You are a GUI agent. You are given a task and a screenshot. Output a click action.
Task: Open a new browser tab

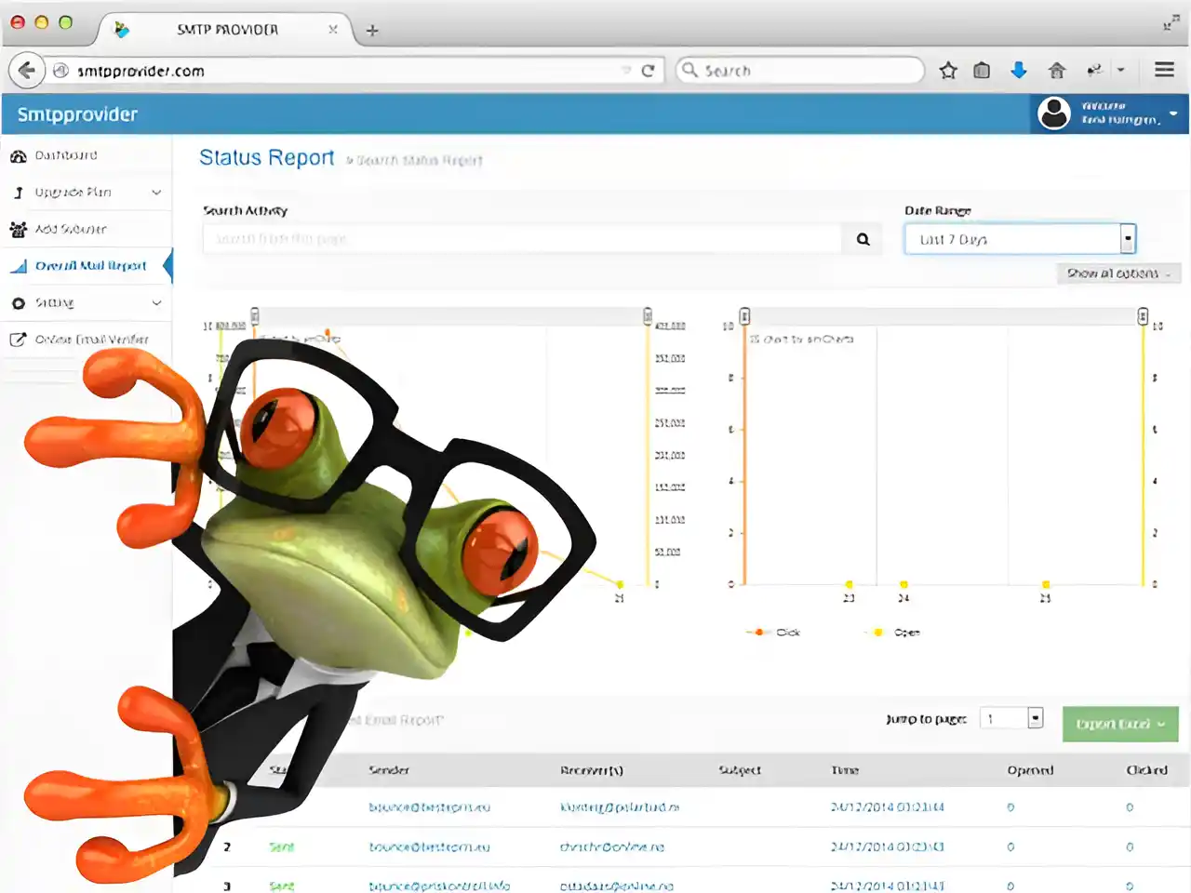pyautogui.click(x=372, y=31)
